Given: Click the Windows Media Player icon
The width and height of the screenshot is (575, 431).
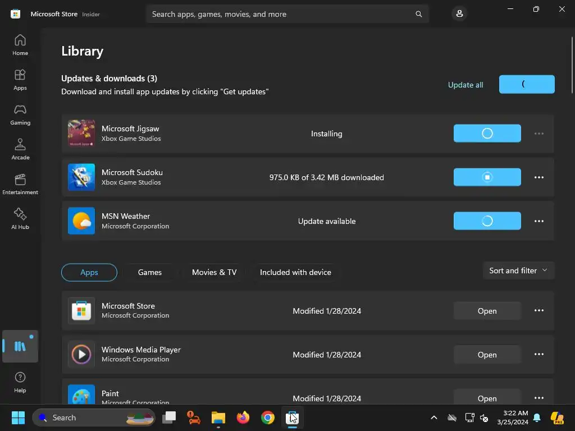Looking at the screenshot, I should click(81, 355).
